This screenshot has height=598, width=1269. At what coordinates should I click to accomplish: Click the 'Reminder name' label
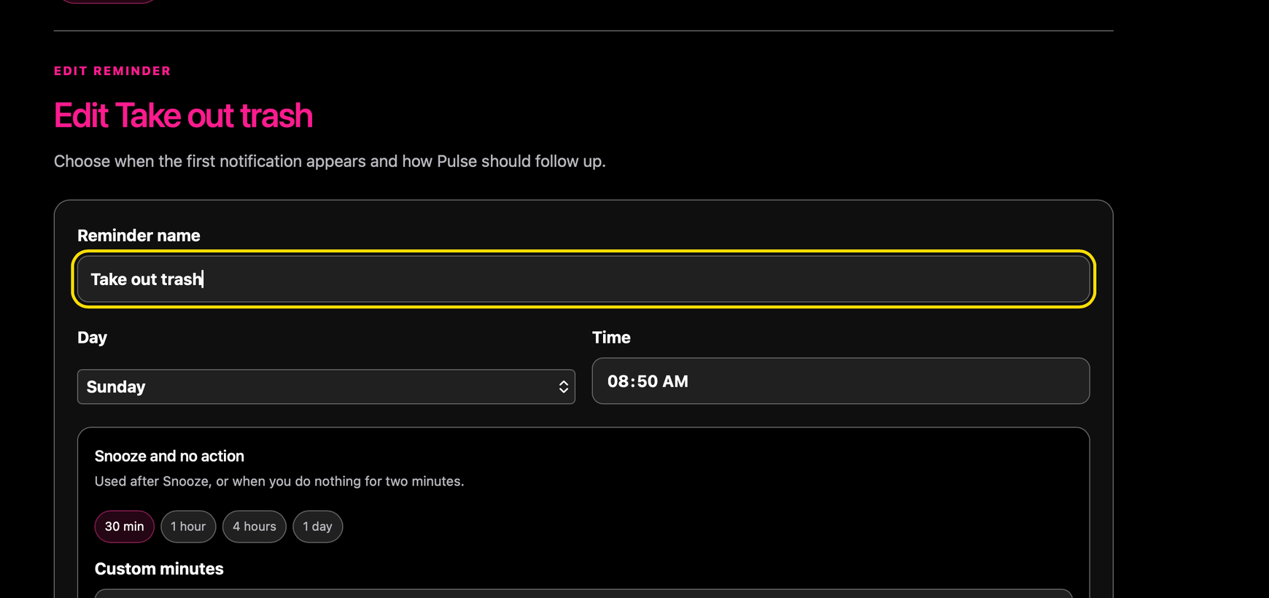pos(139,236)
